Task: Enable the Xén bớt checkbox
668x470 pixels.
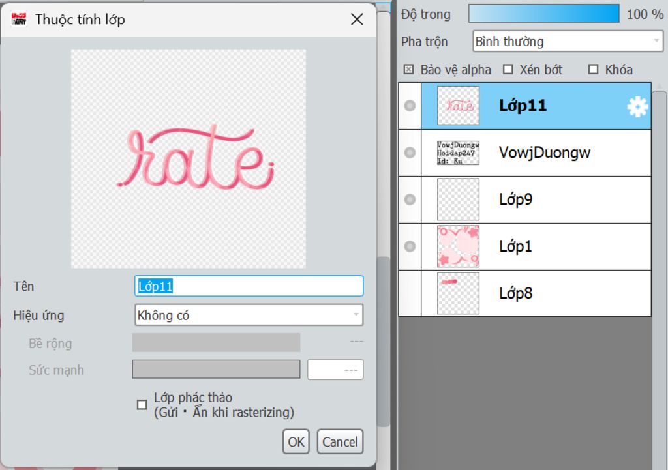Action: (508, 69)
